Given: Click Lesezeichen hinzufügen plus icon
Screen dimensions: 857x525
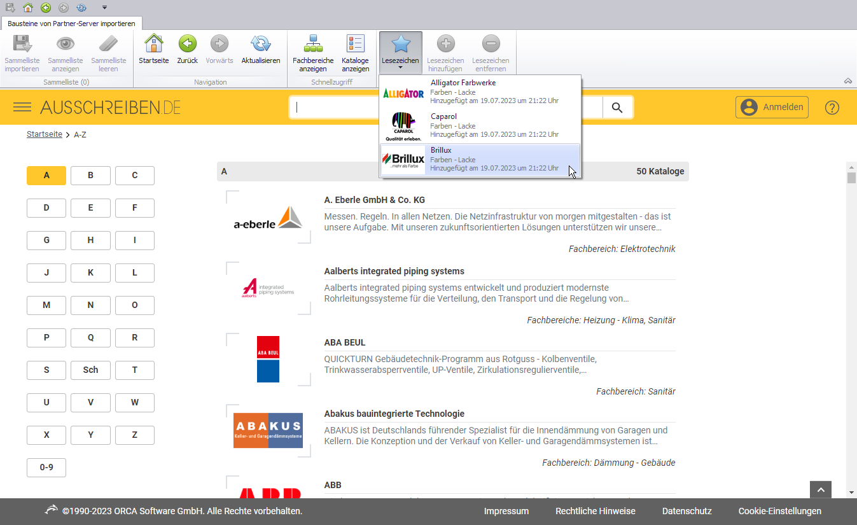Looking at the screenshot, I should pyautogui.click(x=445, y=44).
